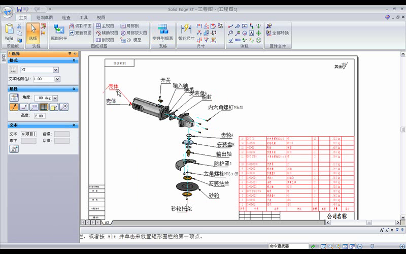Click the leader arrow property button

coord(14,107)
